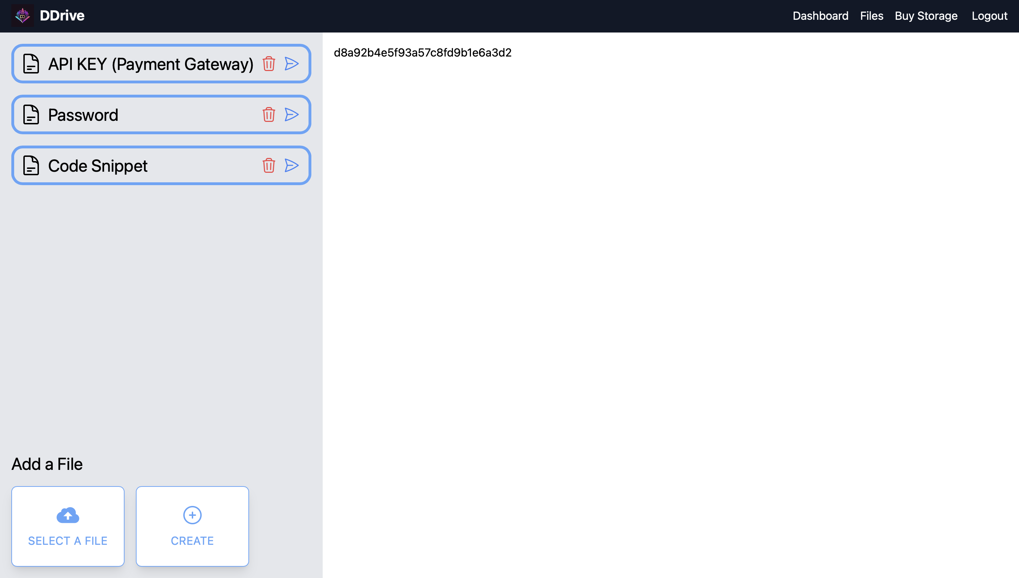Click the DDrive logo icon
The image size is (1019, 578).
pos(22,16)
